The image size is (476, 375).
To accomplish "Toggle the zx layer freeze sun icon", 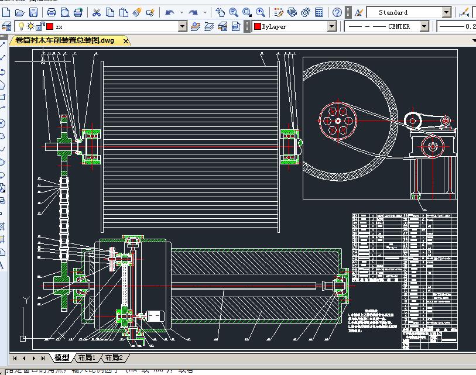I will pyautogui.click(x=30, y=26).
